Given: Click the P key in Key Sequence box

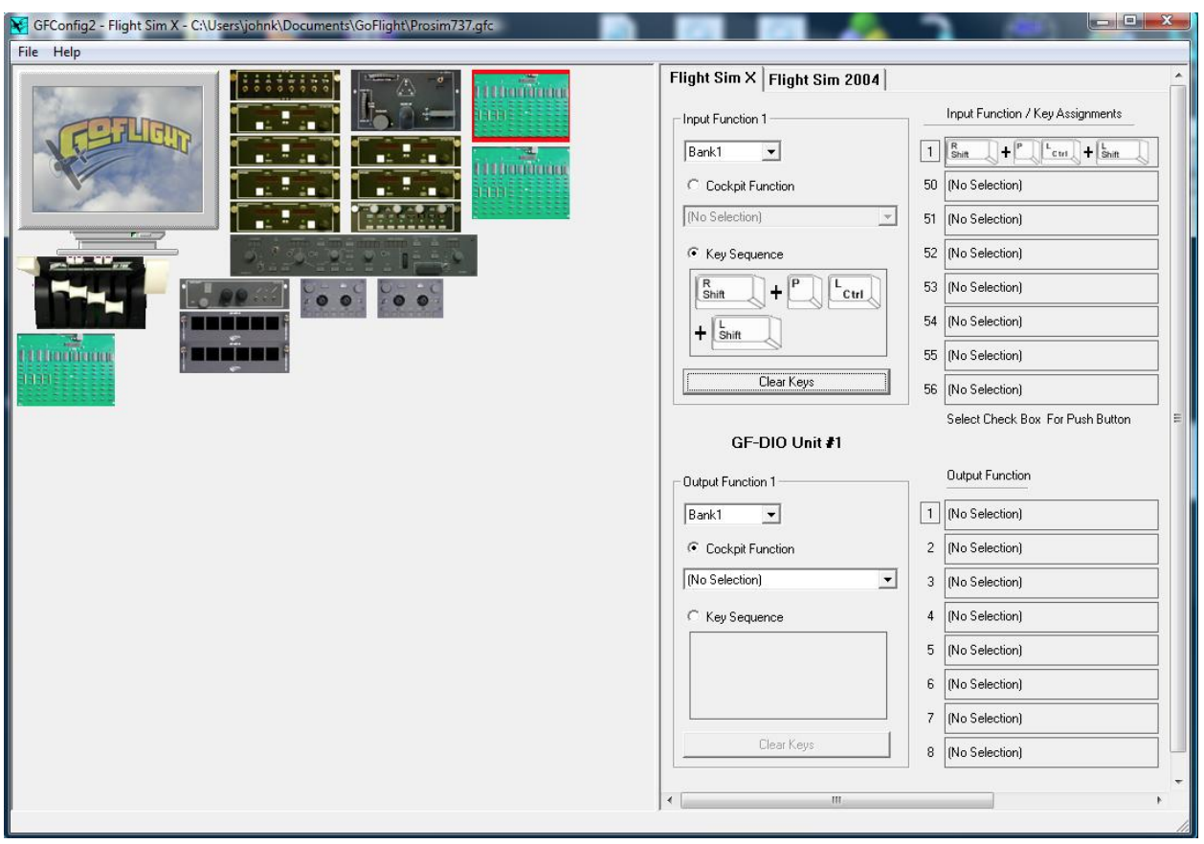Looking at the screenshot, I should 805,294.
